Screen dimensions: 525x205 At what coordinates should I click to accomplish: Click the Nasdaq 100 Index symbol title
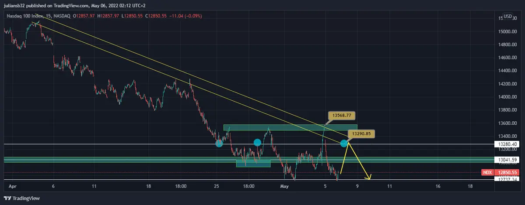[25, 16]
